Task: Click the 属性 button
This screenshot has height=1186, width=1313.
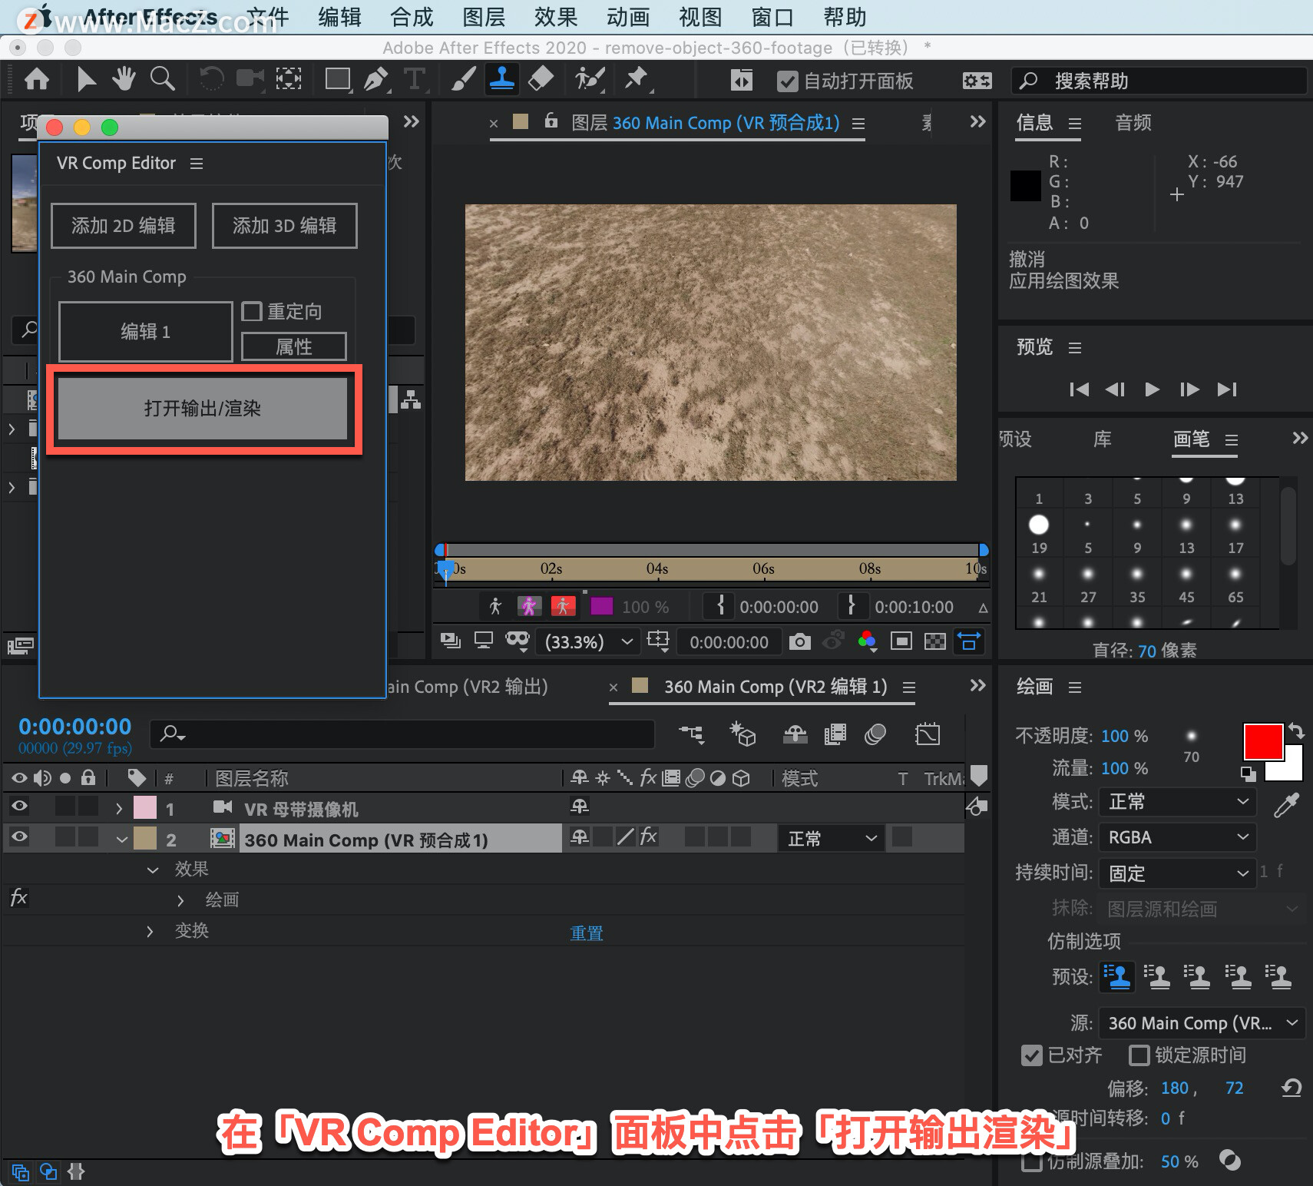Action: 294,347
